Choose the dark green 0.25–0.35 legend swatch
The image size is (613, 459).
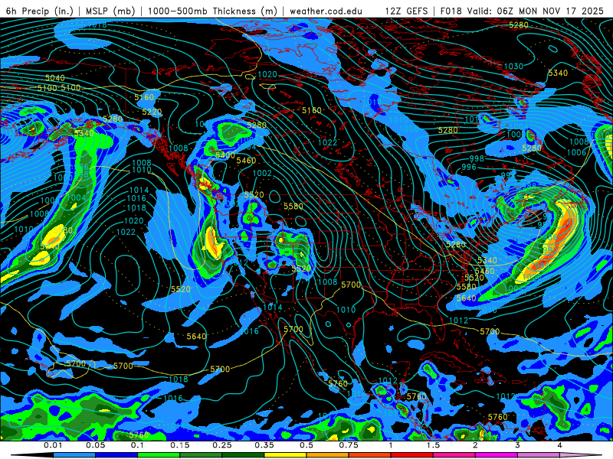click(x=243, y=455)
